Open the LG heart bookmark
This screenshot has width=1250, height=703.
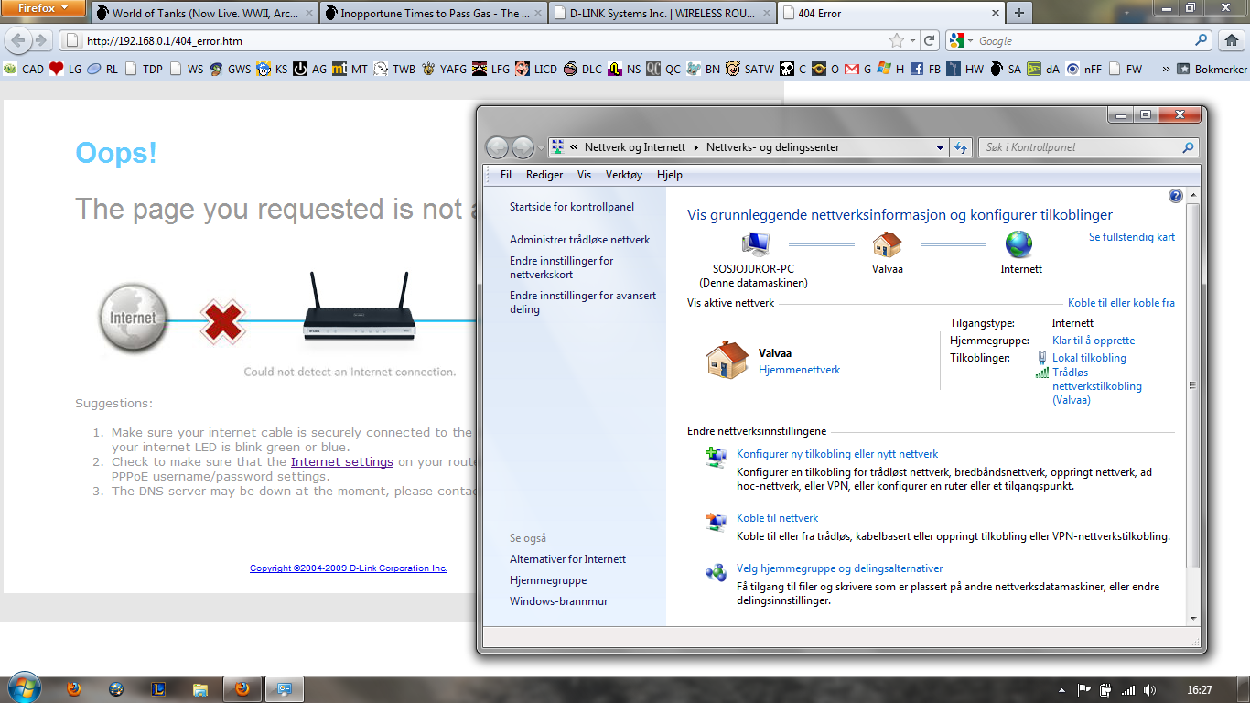coord(65,69)
